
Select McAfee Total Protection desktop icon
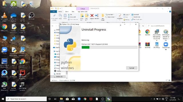coord(22,75)
